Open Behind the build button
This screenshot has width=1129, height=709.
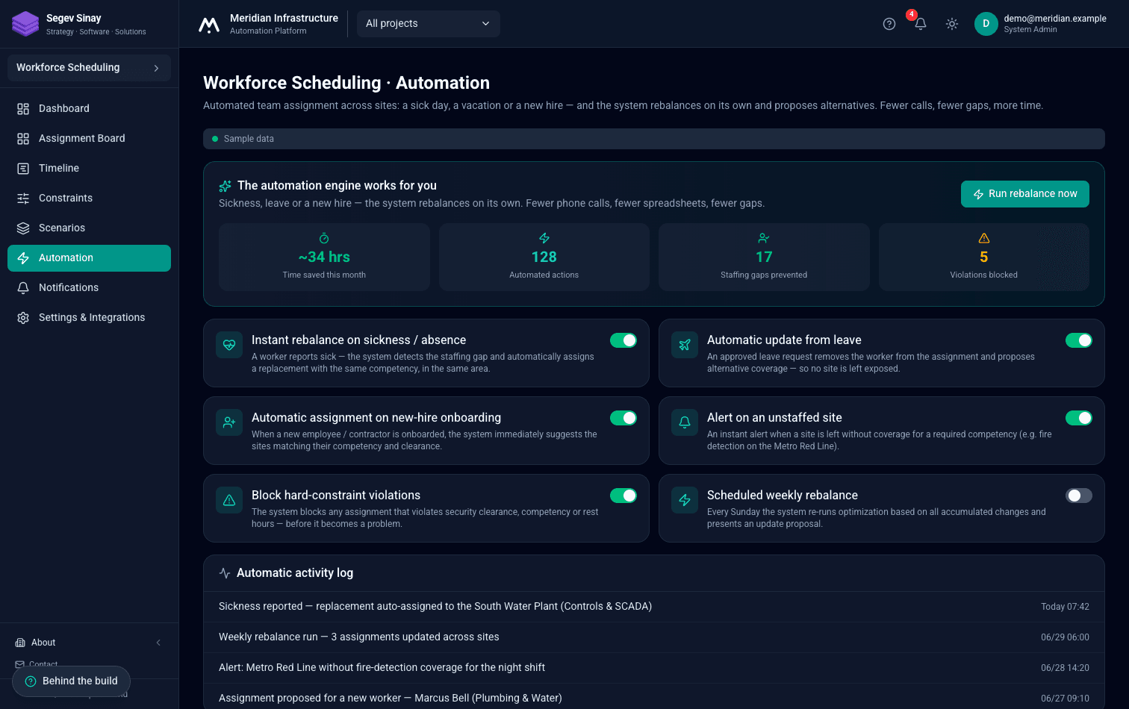(x=71, y=681)
